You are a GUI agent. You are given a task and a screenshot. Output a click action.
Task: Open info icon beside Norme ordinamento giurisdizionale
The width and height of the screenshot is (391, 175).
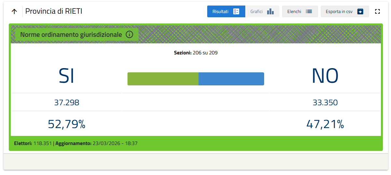pyautogui.click(x=129, y=35)
